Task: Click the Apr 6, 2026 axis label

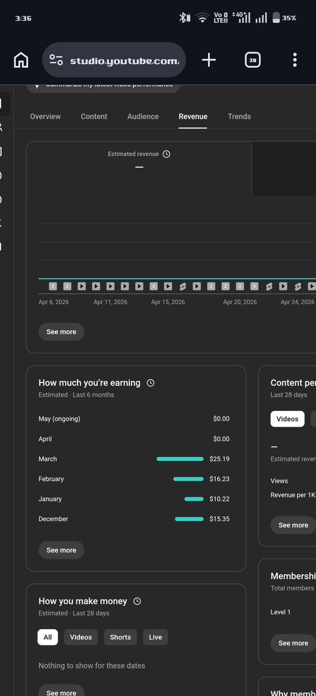Action: 53,302
